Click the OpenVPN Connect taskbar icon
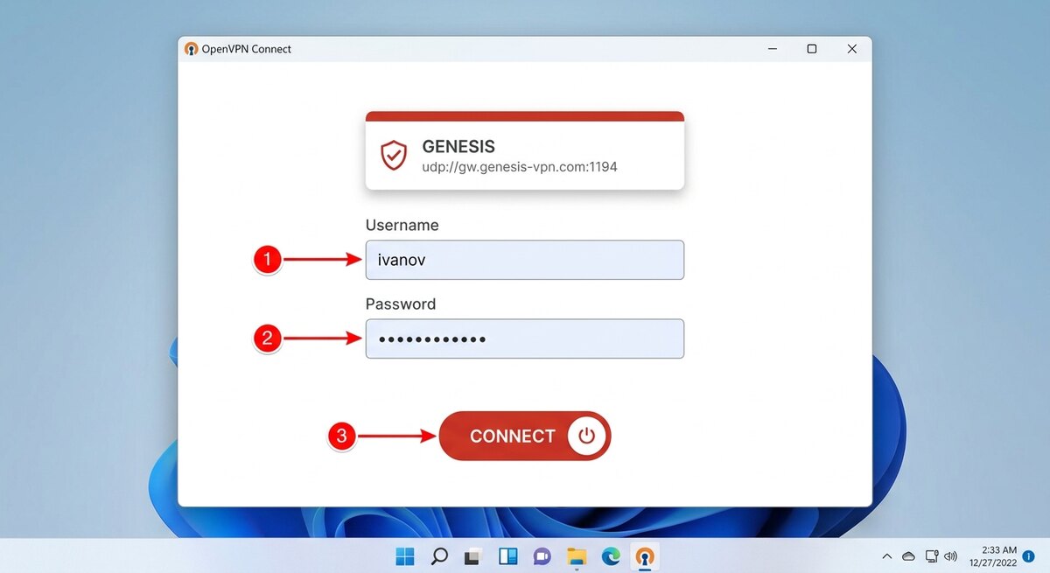 645,556
